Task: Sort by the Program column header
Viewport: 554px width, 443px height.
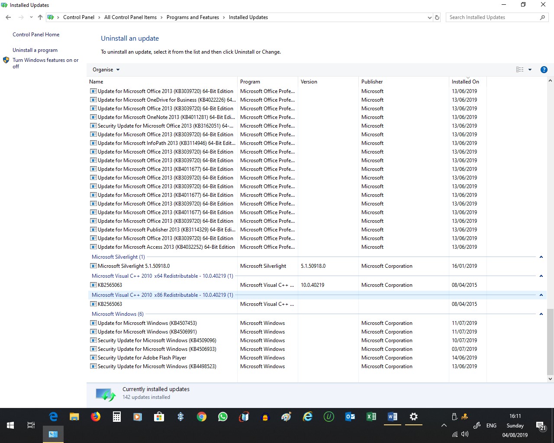Action: click(267, 82)
